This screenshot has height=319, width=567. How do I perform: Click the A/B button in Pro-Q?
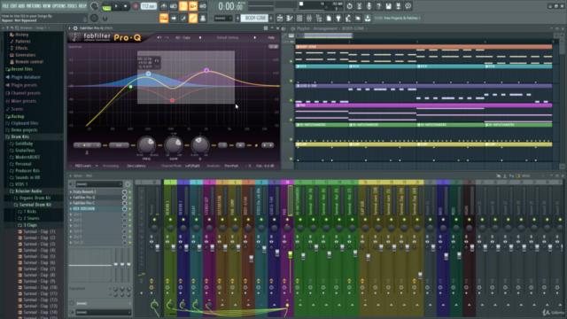[177, 37]
